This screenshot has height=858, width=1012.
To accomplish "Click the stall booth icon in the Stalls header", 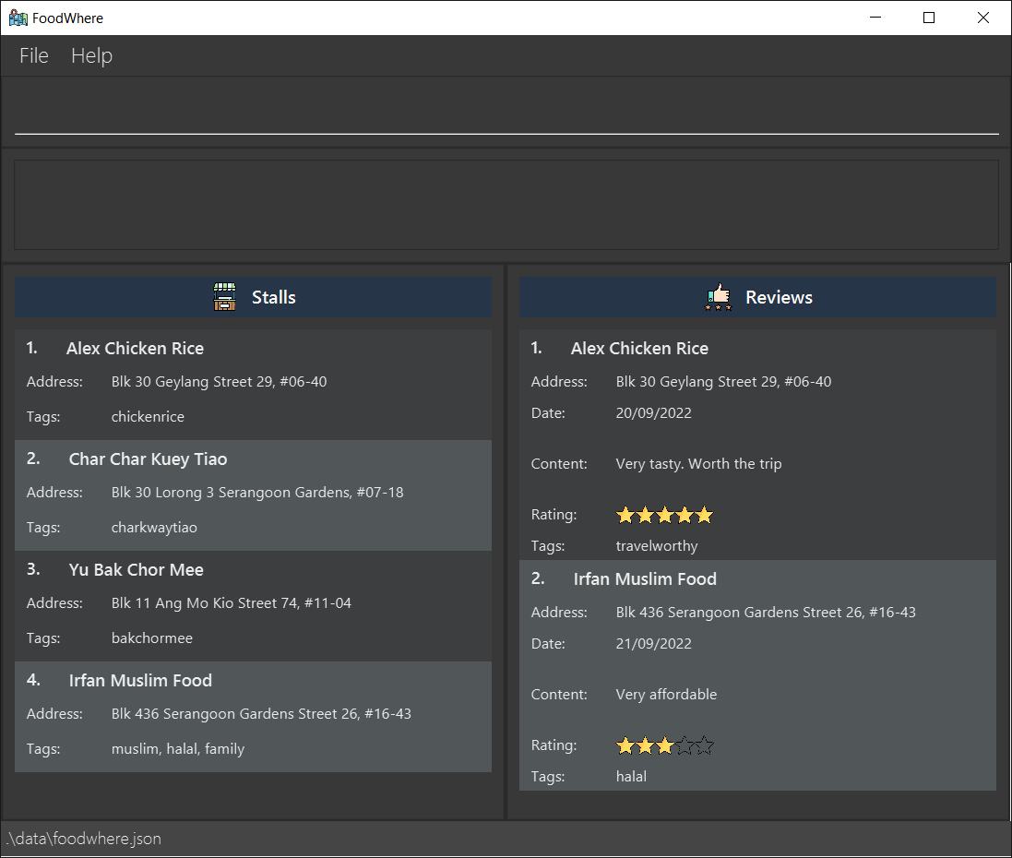I will [x=224, y=297].
